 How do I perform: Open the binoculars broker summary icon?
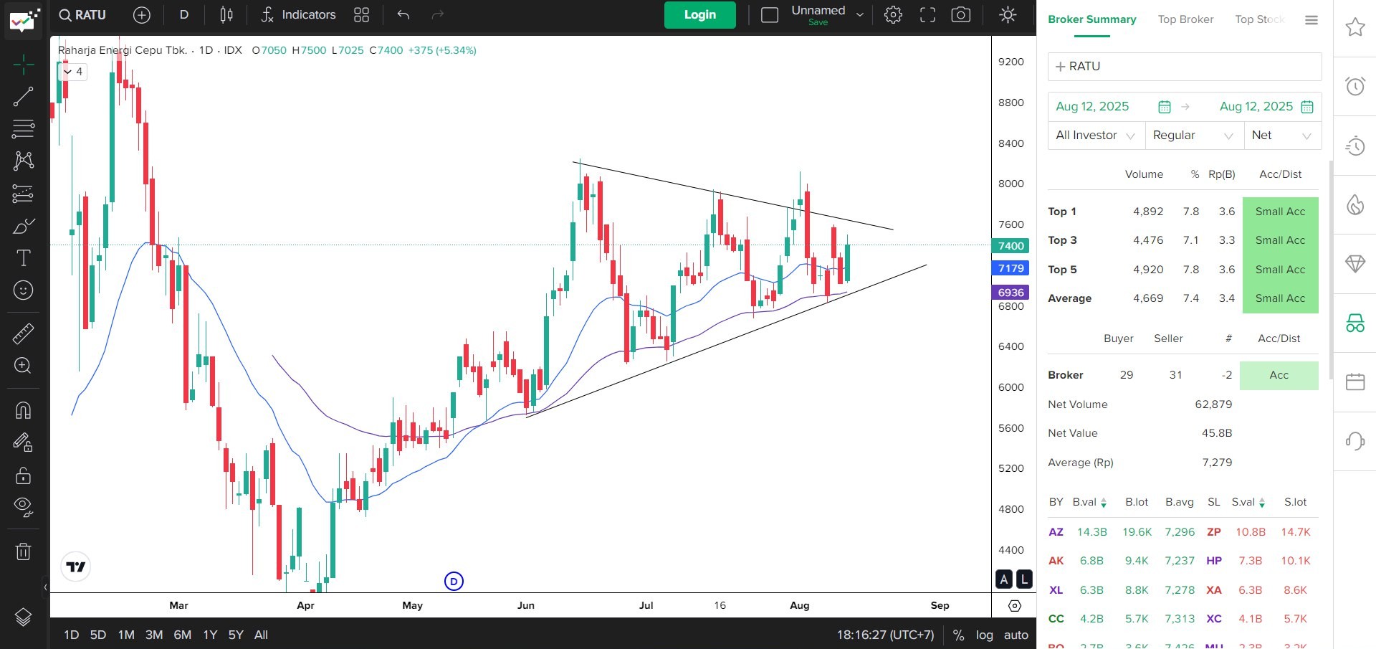click(1354, 323)
